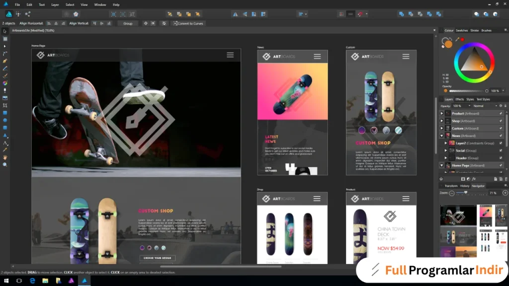The height and width of the screenshot is (286, 509).
Task: Toggle visibility of Layer2 constraints group
Action: (501, 143)
